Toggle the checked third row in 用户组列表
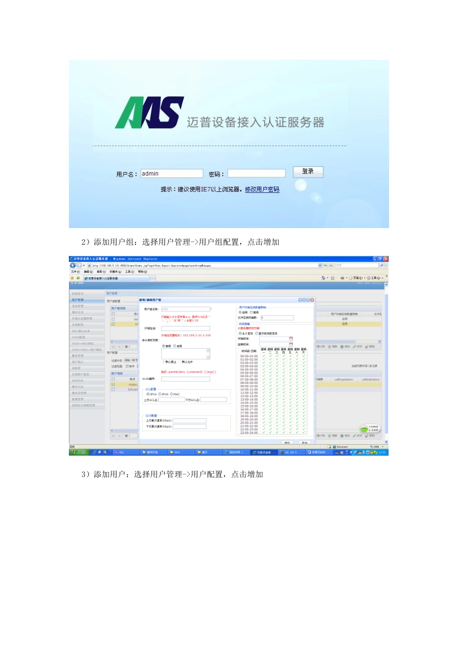This screenshot has height=648, width=458. click(113, 324)
